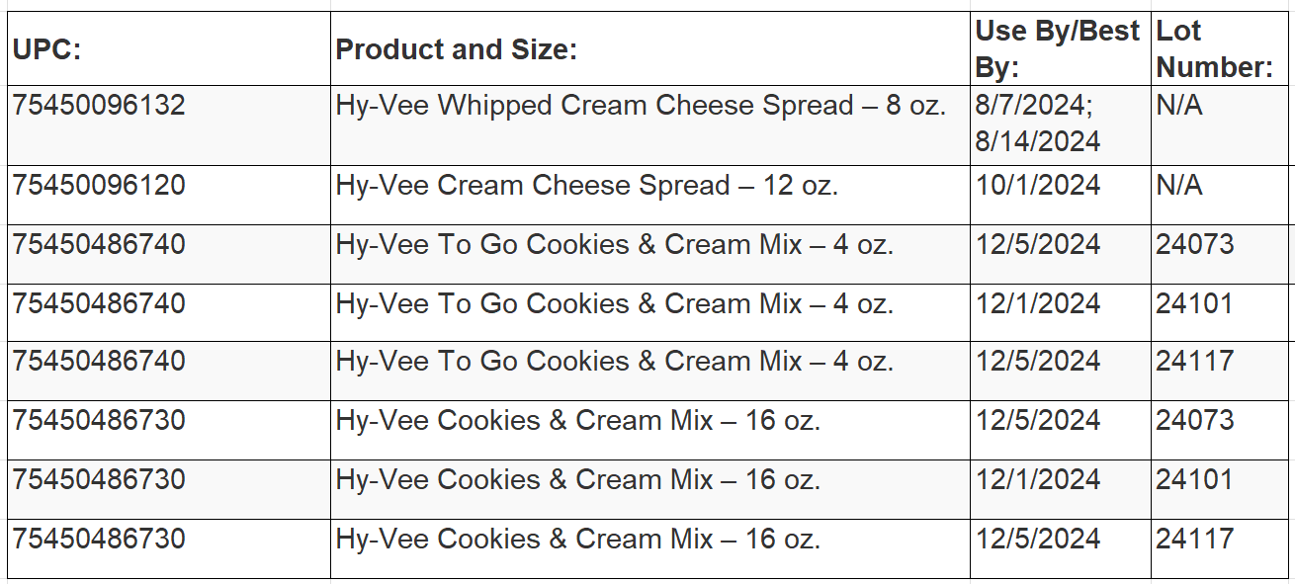This screenshot has height=584, width=1295.
Task: Select the "8/7/2024; 8/14/2024" date cell
Action: 1038,124
